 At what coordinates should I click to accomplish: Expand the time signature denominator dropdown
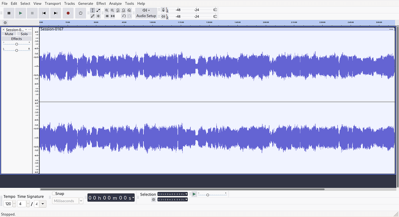click(x=42, y=204)
